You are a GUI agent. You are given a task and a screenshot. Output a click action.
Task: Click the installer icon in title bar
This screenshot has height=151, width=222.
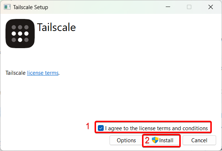tap(7, 7)
